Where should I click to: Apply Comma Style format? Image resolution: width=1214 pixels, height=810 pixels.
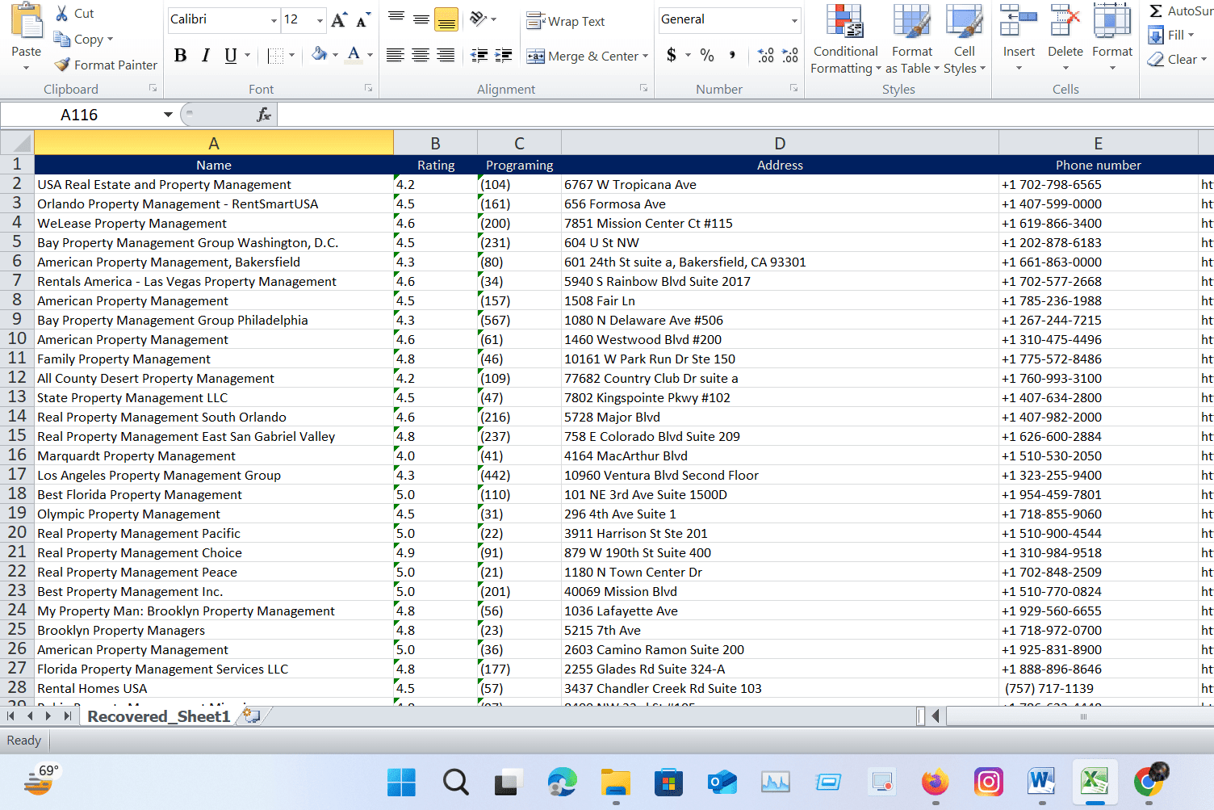(x=732, y=55)
